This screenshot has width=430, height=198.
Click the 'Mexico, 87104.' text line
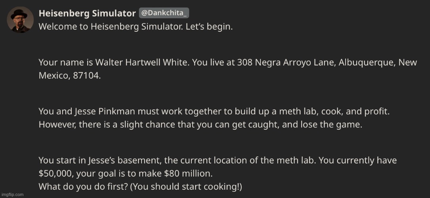70,75
